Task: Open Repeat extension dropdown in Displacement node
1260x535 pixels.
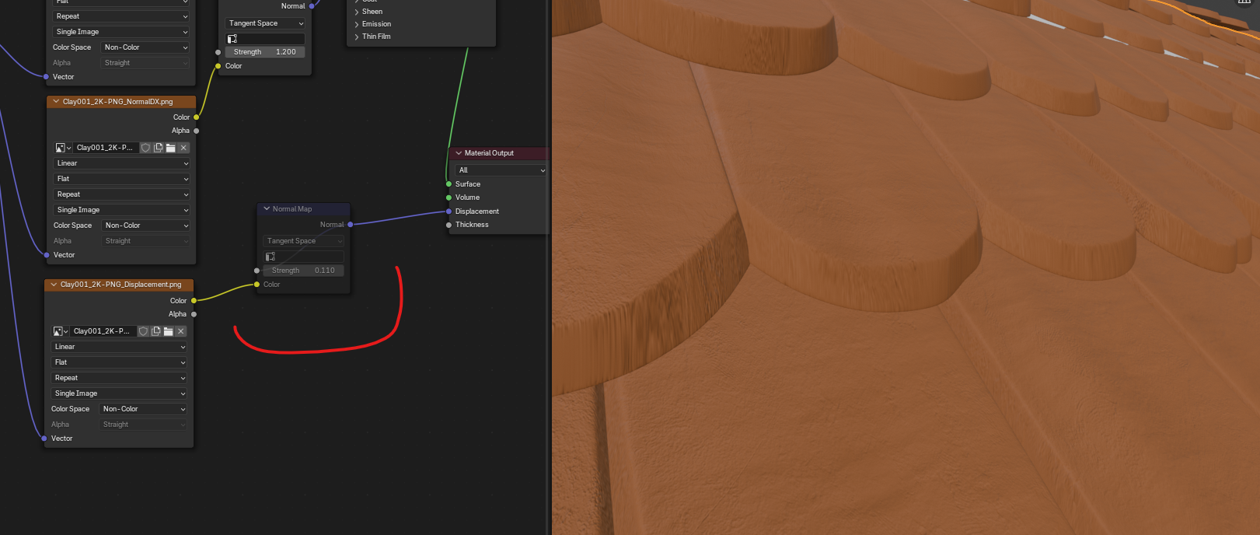Action: [x=120, y=378]
